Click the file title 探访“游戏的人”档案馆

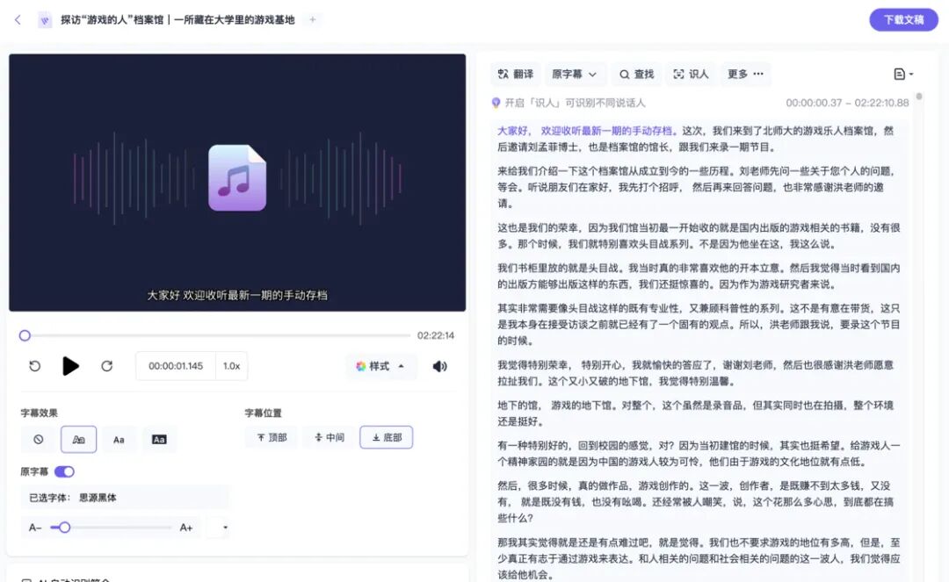(177, 20)
